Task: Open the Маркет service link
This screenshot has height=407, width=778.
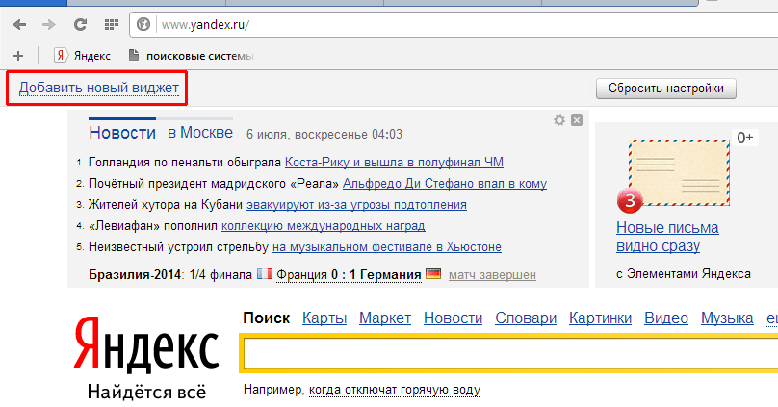Action: [385, 318]
